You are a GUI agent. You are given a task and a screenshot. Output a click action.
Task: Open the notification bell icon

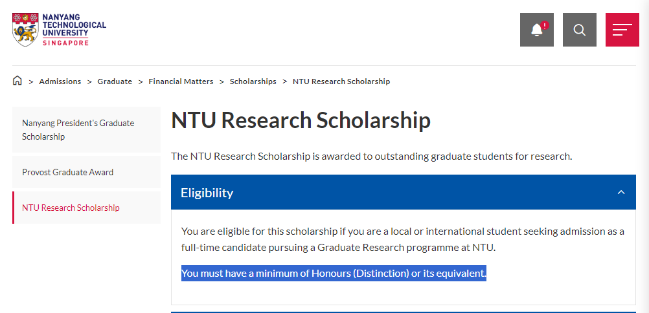pos(536,30)
